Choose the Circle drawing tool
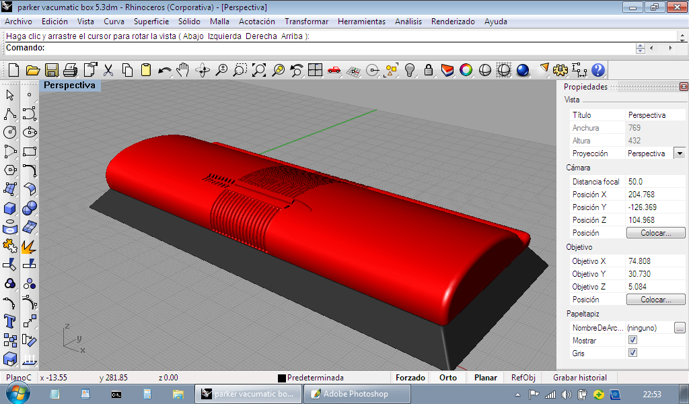689x404 pixels. click(x=10, y=132)
